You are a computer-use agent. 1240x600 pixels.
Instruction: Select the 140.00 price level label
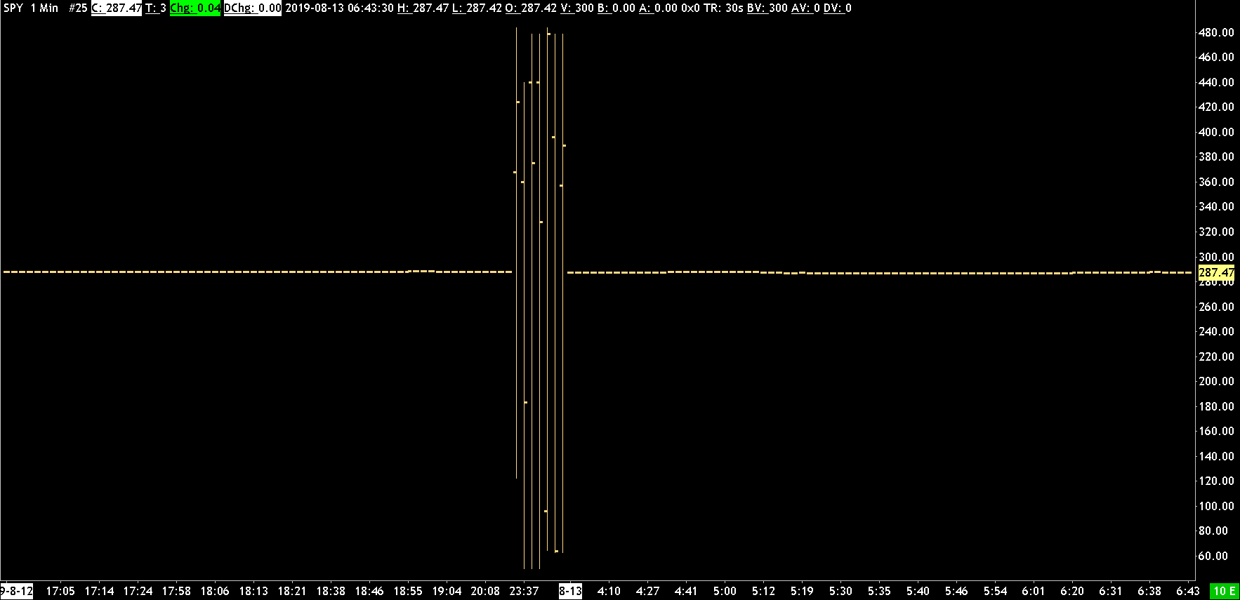coord(1216,456)
